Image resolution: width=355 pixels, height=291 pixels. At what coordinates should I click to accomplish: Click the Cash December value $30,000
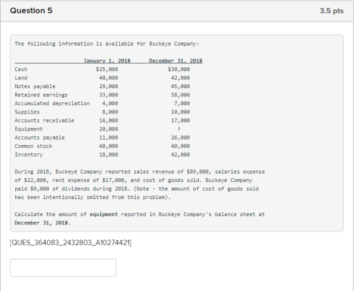point(179,69)
